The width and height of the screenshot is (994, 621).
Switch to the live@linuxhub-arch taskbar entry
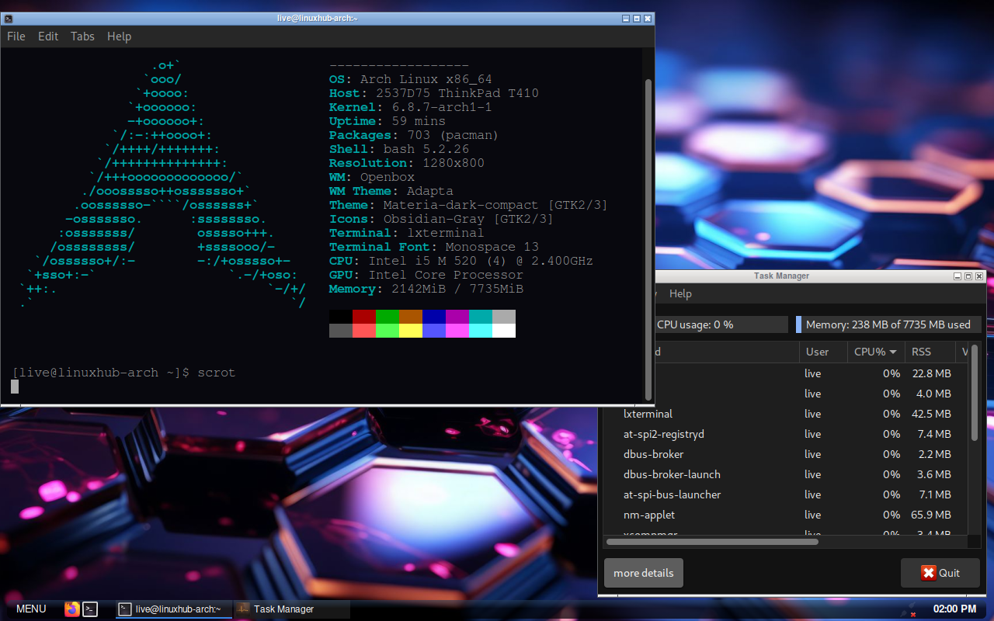pyautogui.click(x=173, y=609)
